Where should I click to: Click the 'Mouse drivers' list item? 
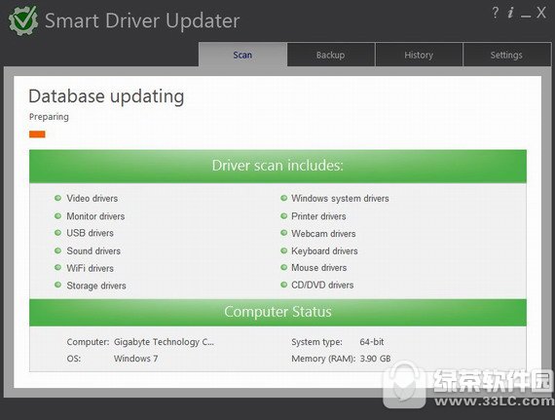click(x=319, y=268)
